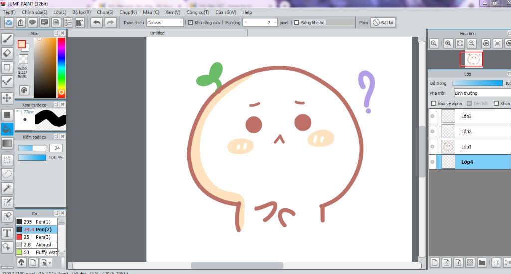Undock the Kiểm soát cọ panel

pos(56,137)
